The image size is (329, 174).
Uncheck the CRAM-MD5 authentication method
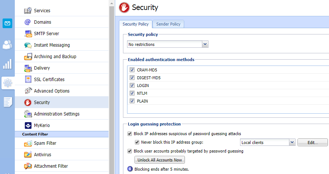132,70
